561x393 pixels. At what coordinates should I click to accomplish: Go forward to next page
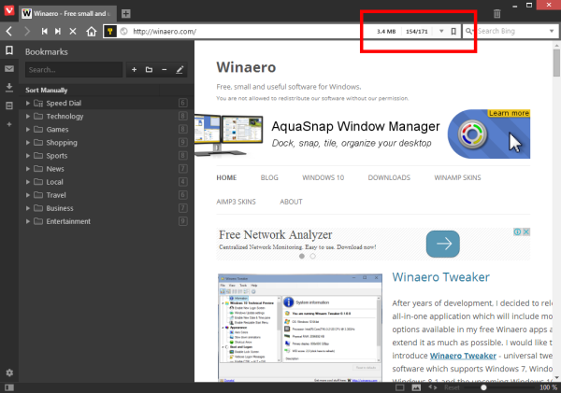coord(27,32)
